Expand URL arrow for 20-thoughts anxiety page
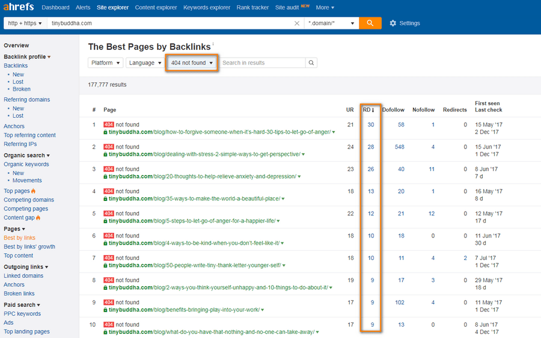Screen dimensions: 541x338 (299, 177)
